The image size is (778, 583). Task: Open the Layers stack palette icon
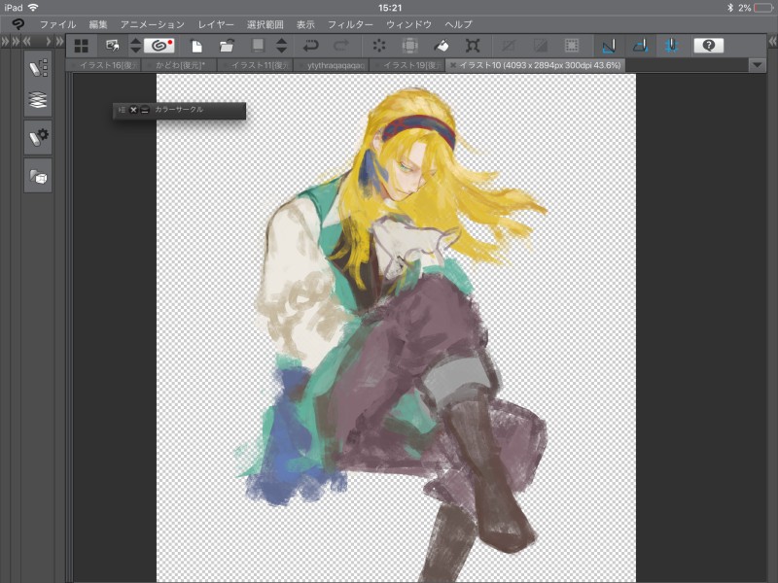(38, 100)
